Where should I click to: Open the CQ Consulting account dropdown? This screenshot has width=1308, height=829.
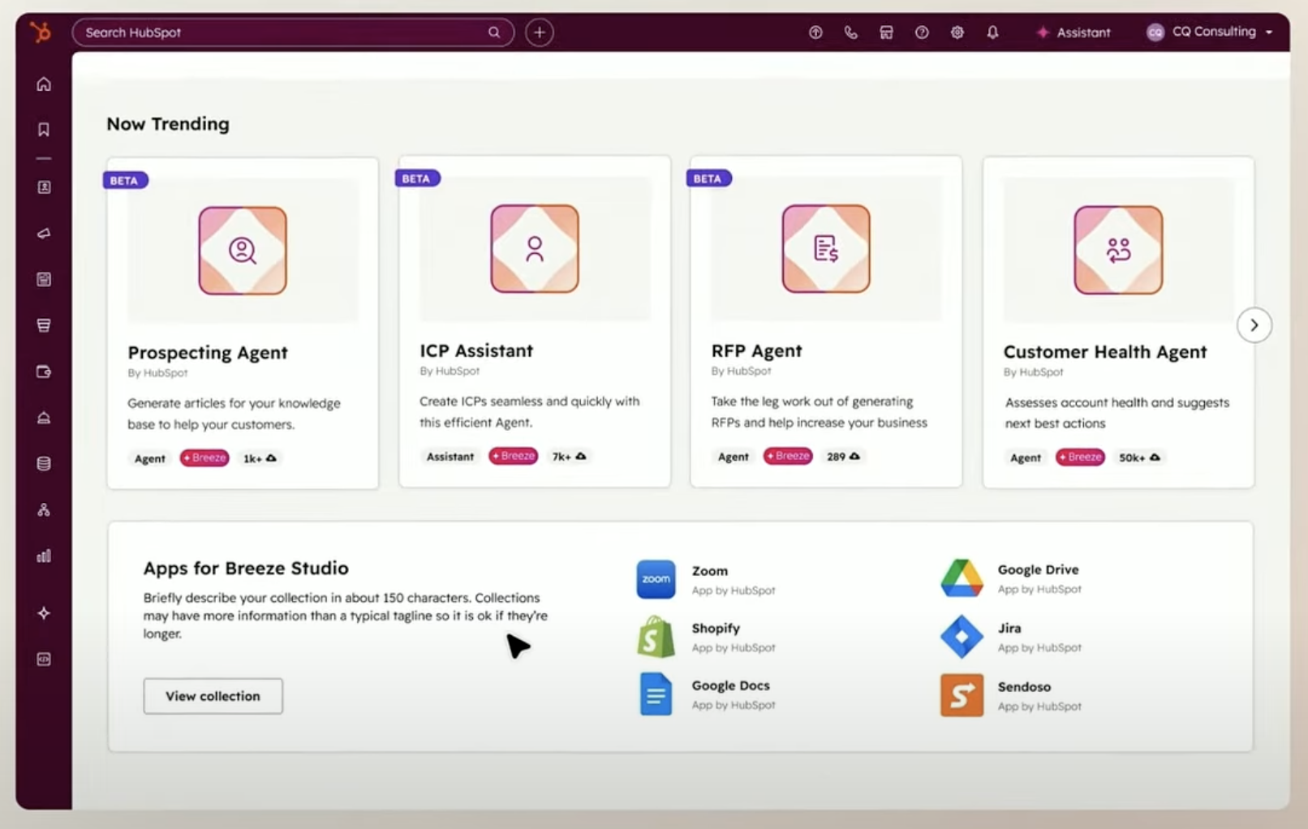pos(1209,32)
